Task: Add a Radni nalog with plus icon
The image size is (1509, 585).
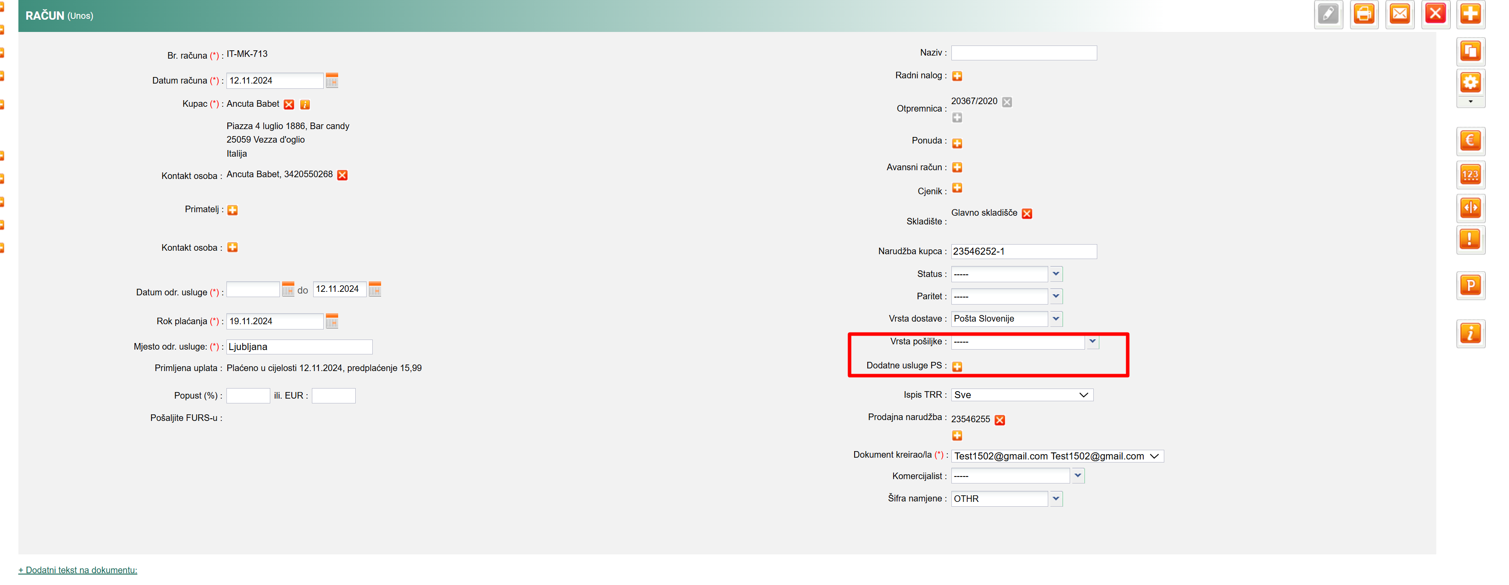Action: tap(957, 76)
